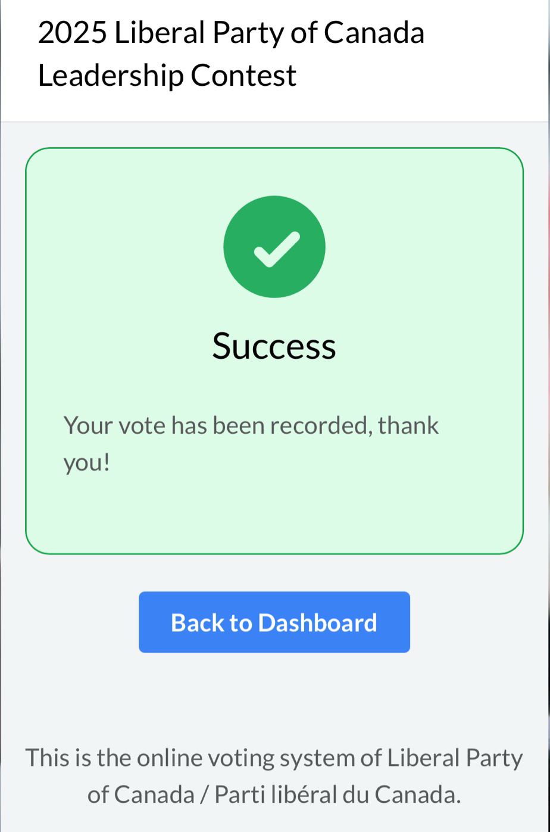550x832 pixels.
Task: Click "Liberal Party" in the footer's first line
Action: (x=455, y=758)
